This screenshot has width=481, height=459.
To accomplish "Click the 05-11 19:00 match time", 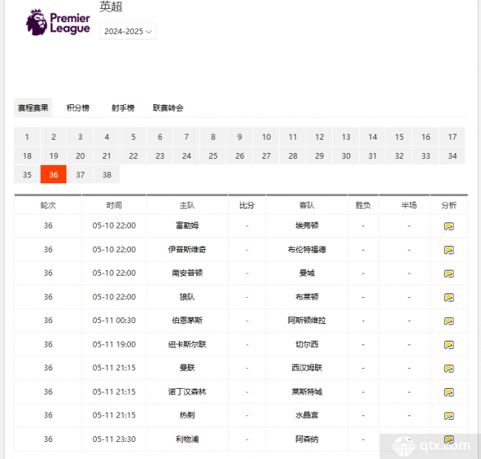I will (114, 344).
